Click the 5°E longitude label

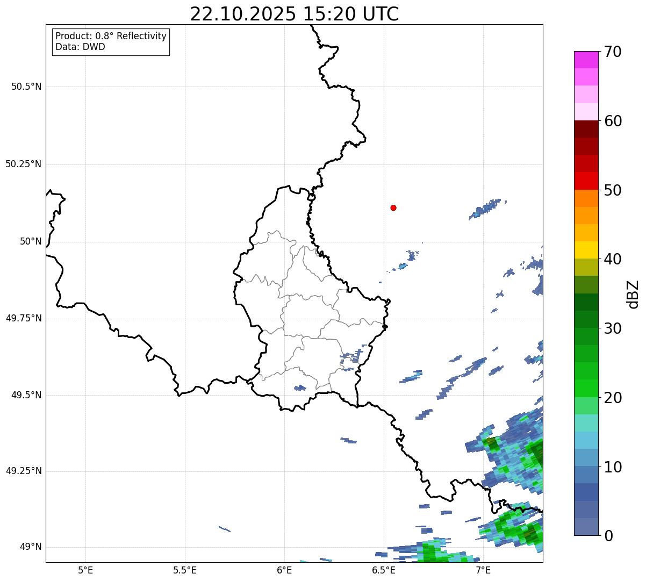(85, 570)
